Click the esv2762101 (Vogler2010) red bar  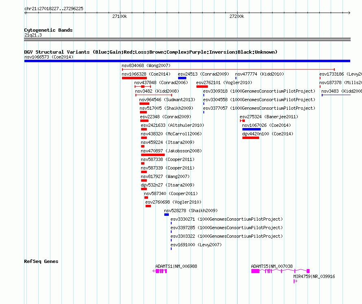202,87
